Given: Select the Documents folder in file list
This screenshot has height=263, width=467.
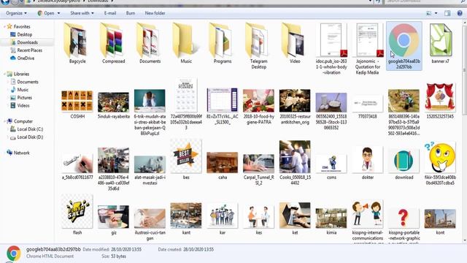Looking at the screenshot, I should point(149,40).
